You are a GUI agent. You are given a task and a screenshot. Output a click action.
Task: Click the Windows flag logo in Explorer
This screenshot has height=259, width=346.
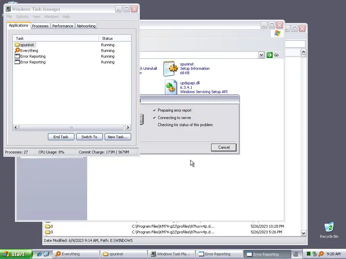click(277, 33)
